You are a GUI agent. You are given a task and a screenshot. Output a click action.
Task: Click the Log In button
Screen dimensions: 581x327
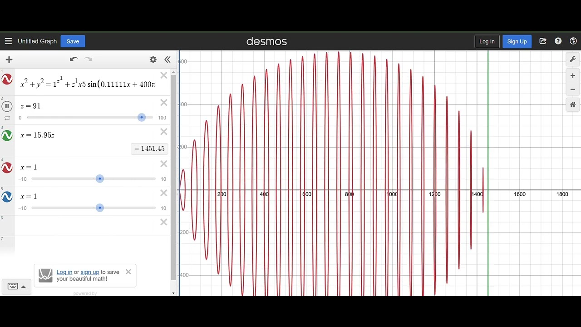487,41
